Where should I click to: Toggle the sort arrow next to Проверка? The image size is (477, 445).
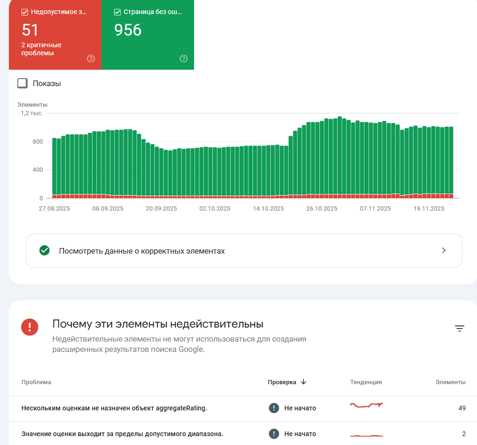[x=304, y=382]
